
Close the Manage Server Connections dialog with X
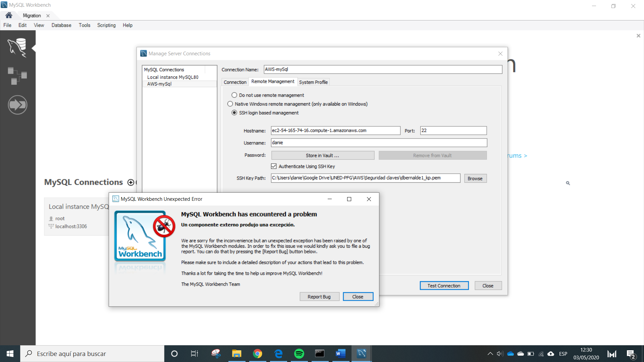coord(500,54)
